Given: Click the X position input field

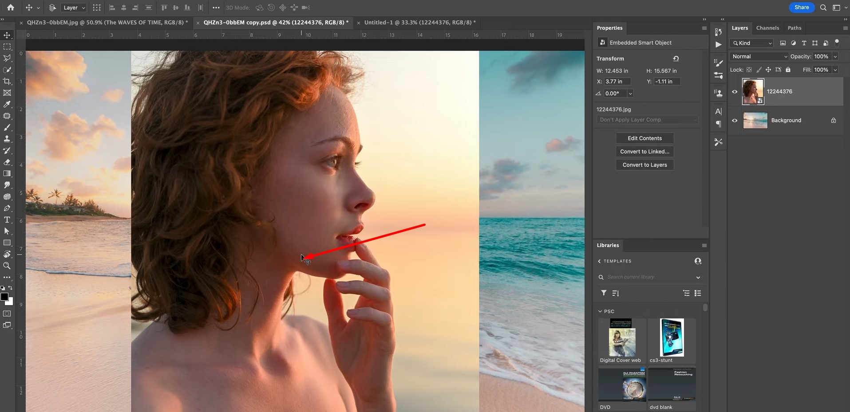Looking at the screenshot, I should click(x=617, y=82).
